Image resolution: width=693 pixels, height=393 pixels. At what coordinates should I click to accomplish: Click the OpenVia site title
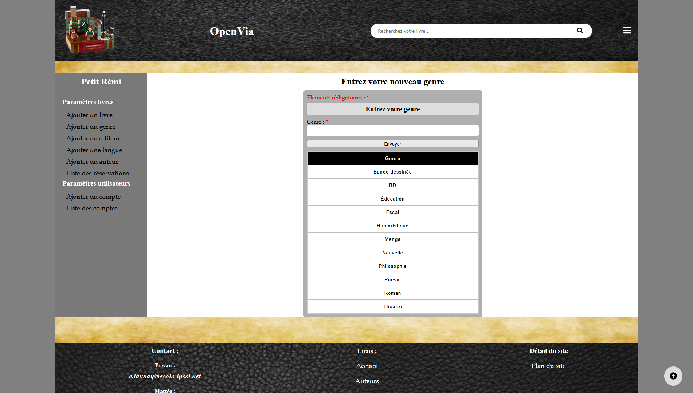(x=232, y=31)
